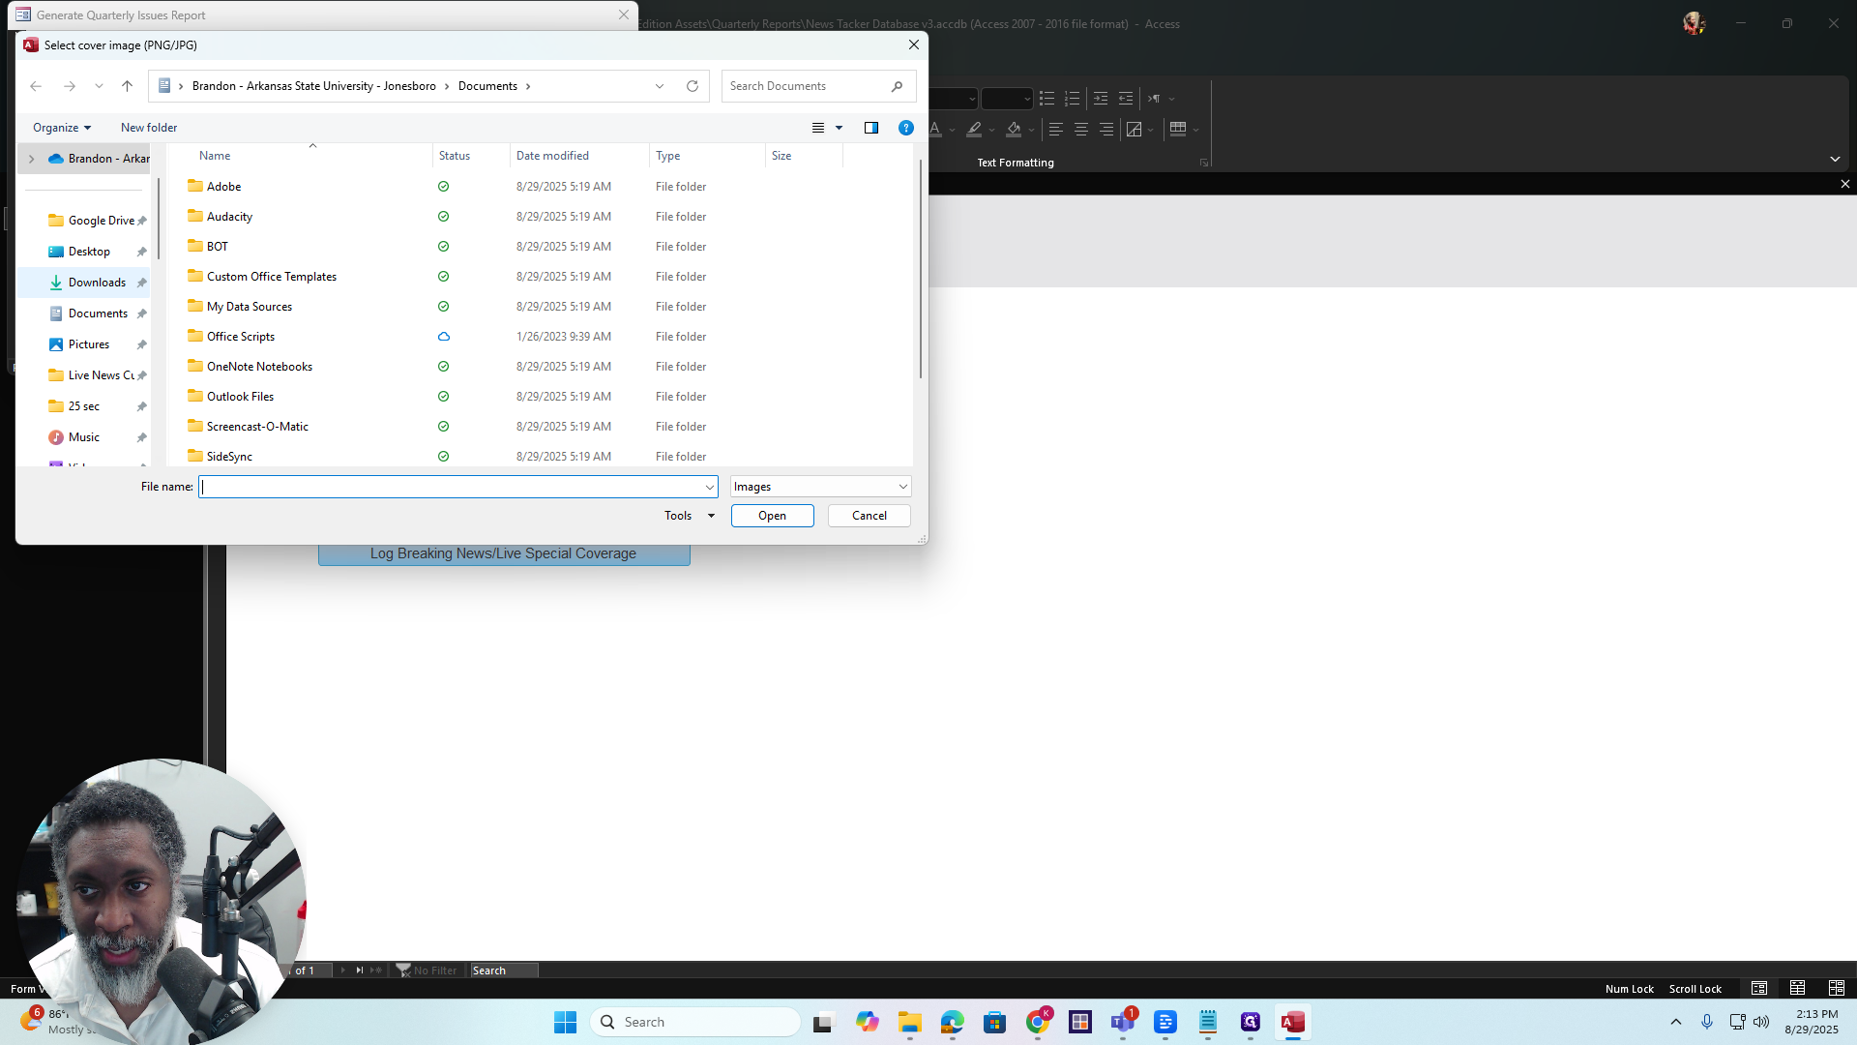Click the Access icon in taskbar

(x=1293, y=1022)
